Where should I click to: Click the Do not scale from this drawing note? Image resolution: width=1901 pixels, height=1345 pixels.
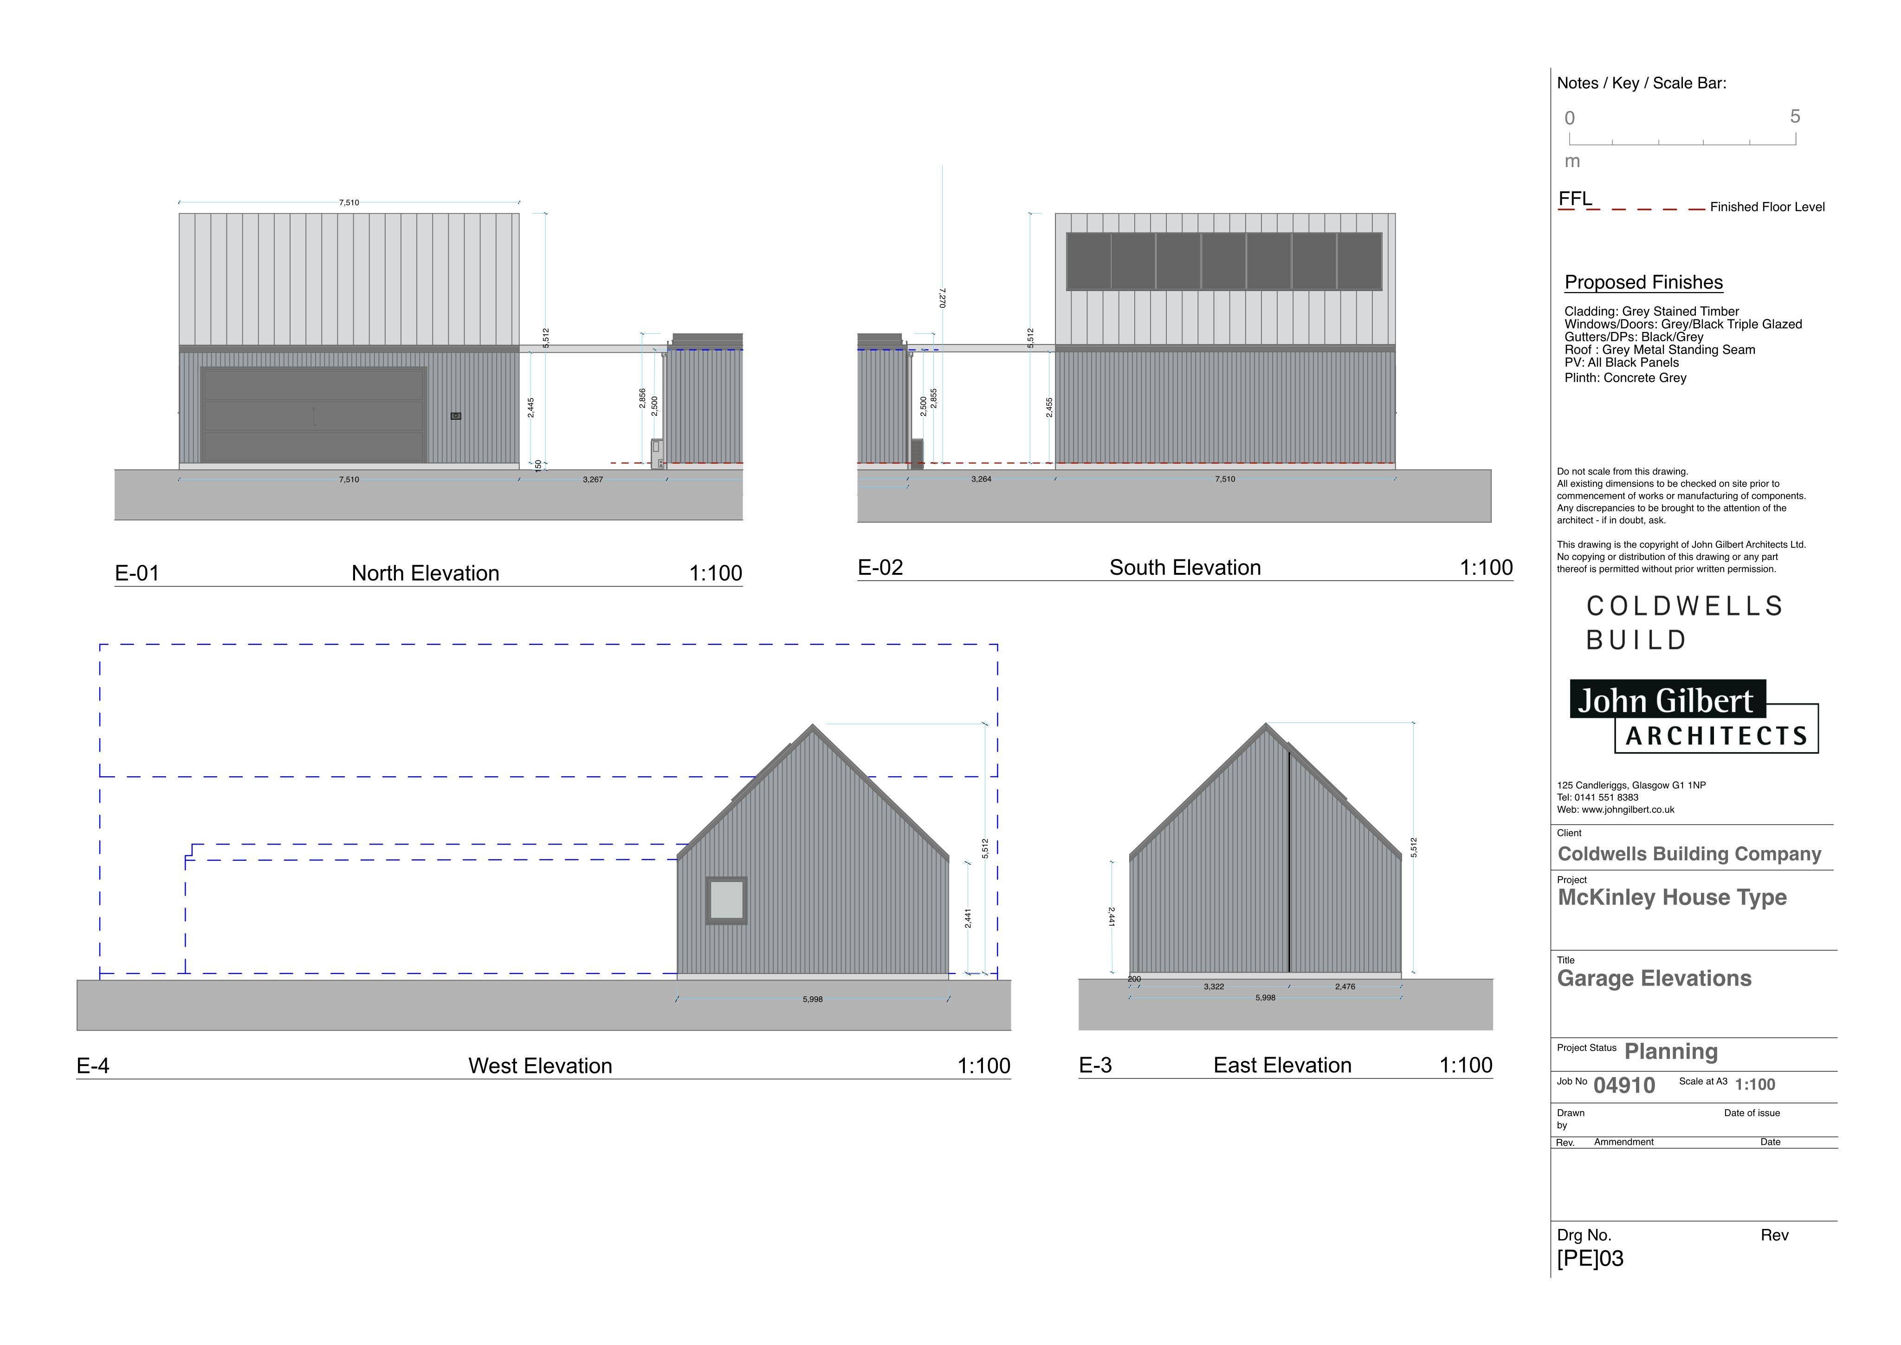coord(1622,471)
